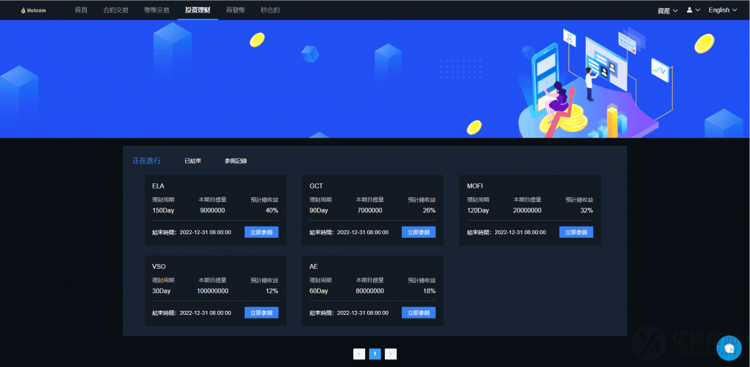Click the 立即參與 button for AE
This screenshot has height=367, width=750.
[418, 312]
